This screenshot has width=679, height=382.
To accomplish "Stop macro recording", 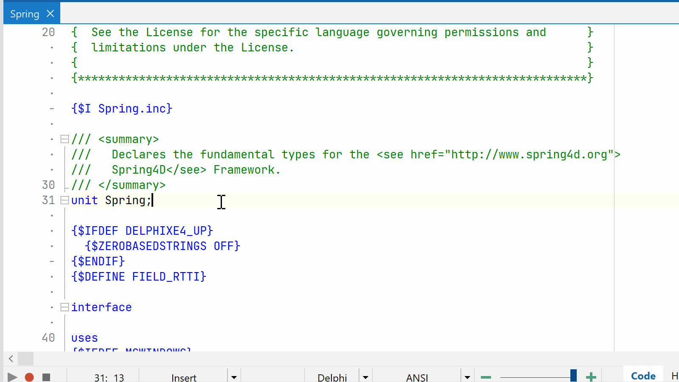I will (x=46, y=377).
